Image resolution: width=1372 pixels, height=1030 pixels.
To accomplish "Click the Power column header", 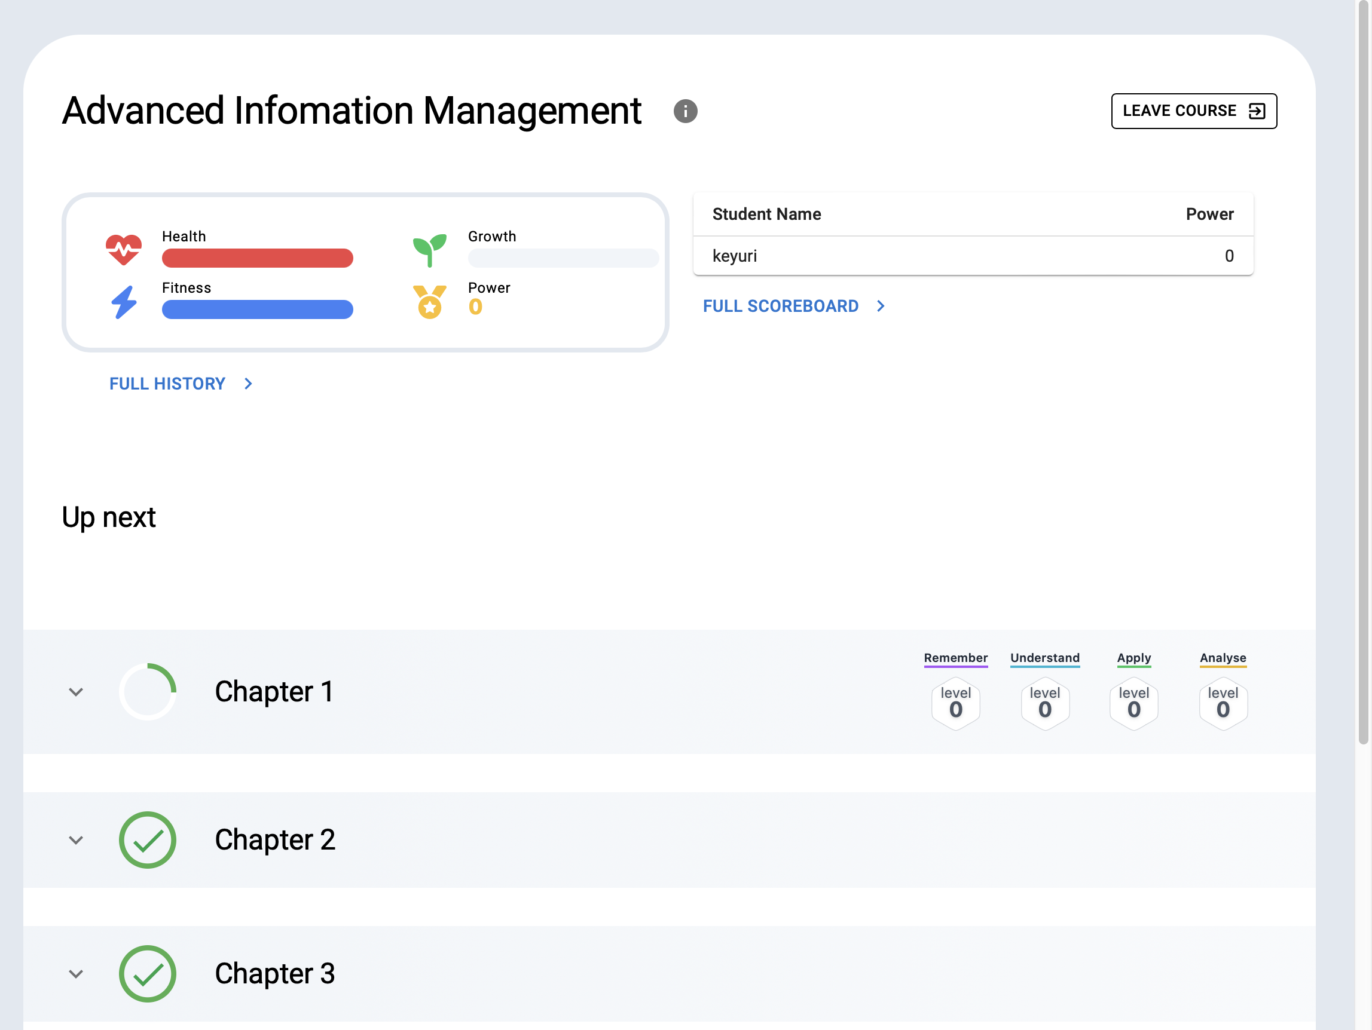I will click(x=1209, y=214).
